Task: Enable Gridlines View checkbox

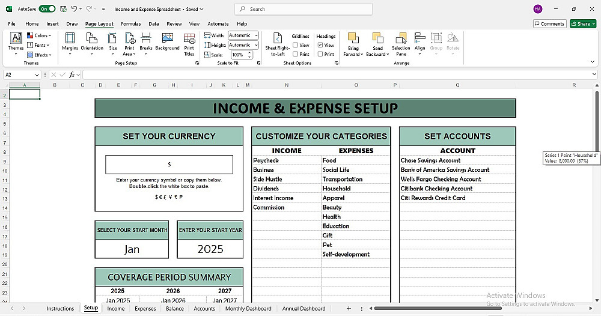Action: (296, 45)
